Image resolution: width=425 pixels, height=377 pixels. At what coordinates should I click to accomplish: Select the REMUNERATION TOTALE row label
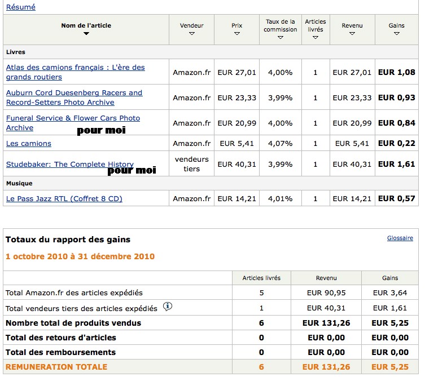coord(56,367)
